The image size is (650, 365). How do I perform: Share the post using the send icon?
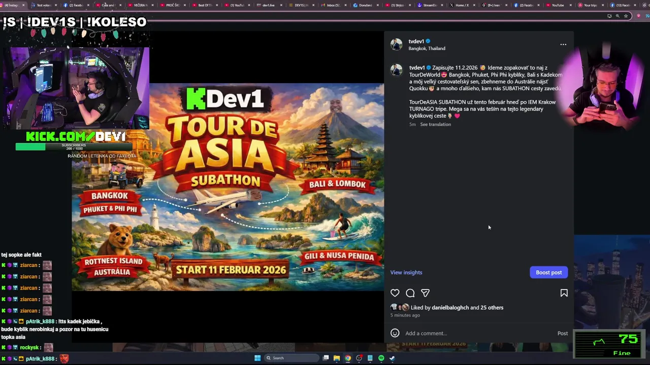point(426,293)
